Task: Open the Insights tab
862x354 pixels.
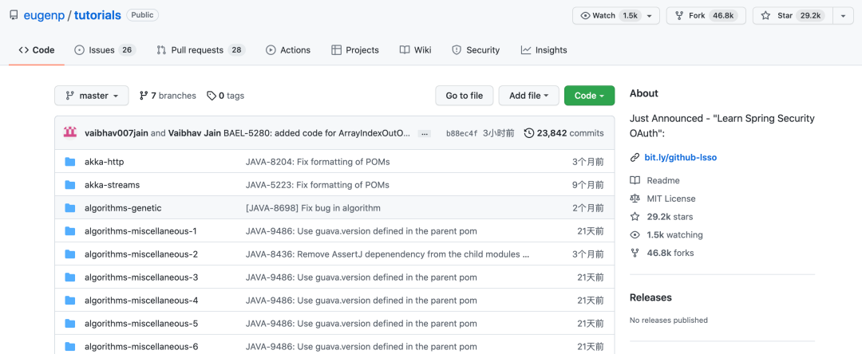Action: [544, 50]
